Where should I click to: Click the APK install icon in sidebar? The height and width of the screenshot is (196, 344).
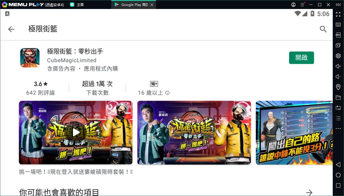(x=338, y=35)
